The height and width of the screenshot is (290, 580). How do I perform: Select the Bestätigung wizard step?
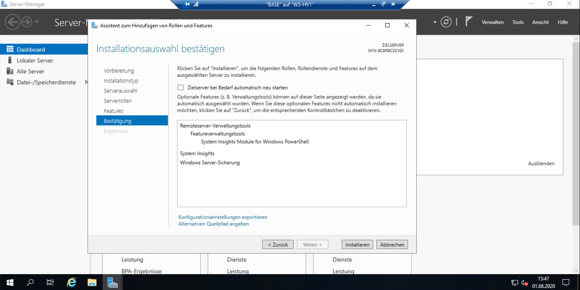pyautogui.click(x=132, y=121)
